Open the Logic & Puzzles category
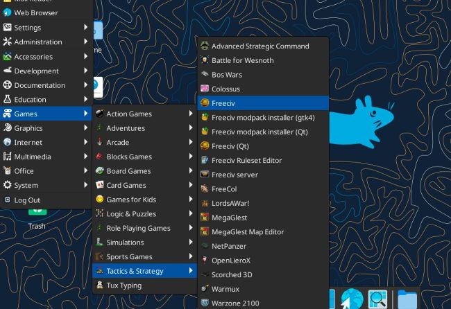 (144, 213)
